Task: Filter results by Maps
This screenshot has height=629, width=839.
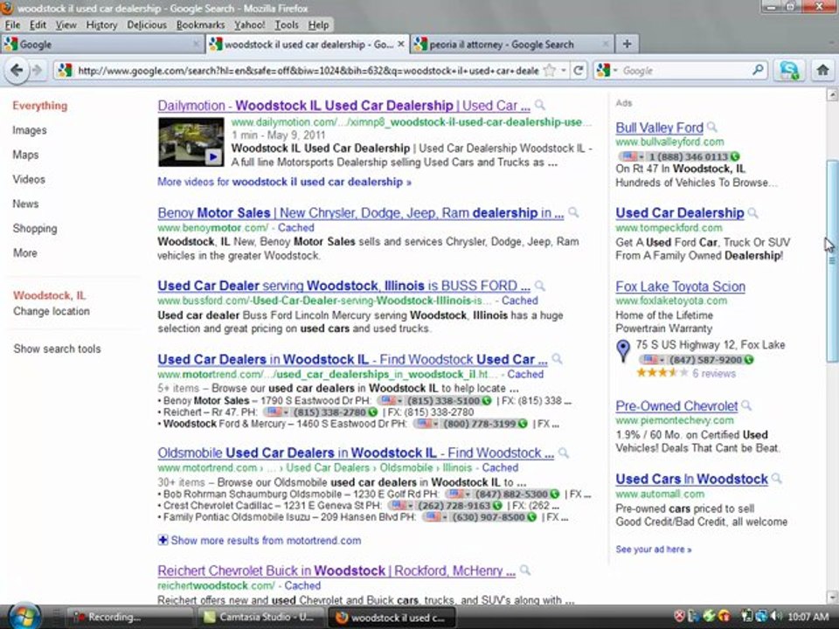Action: pos(25,155)
